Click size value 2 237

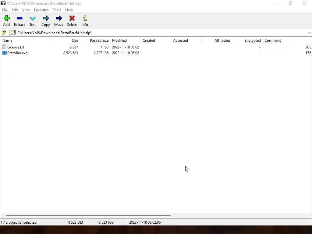74,47
